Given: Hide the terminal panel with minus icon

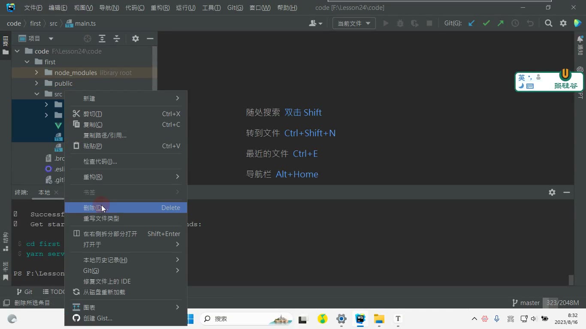Looking at the screenshot, I should tap(567, 192).
